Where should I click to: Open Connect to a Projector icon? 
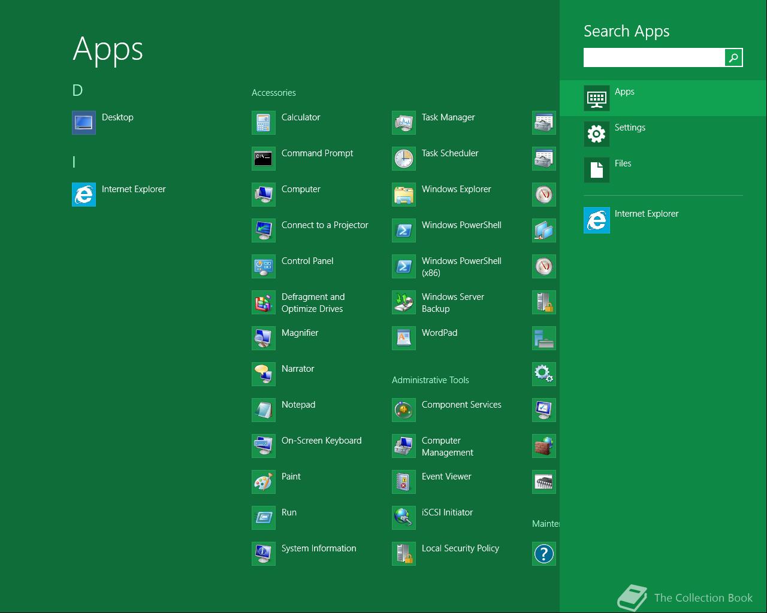click(264, 230)
